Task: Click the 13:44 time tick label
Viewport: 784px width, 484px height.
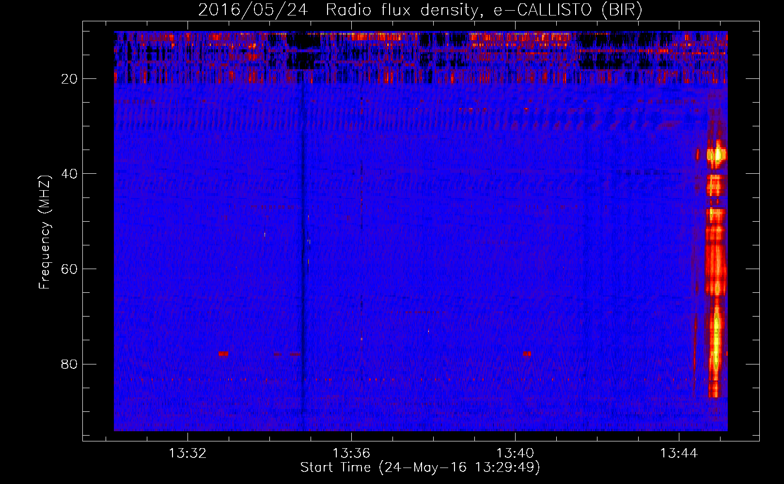Action: point(679,453)
